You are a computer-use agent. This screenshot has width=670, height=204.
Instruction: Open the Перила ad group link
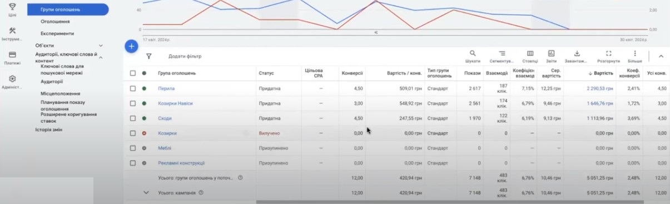[x=166, y=88]
